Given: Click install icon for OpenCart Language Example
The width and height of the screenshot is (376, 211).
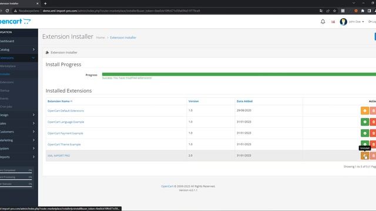Looking at the screenshot, I should 365,122.
